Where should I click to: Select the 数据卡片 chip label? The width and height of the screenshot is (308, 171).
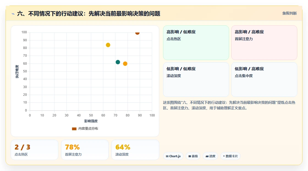coord(232,156)
